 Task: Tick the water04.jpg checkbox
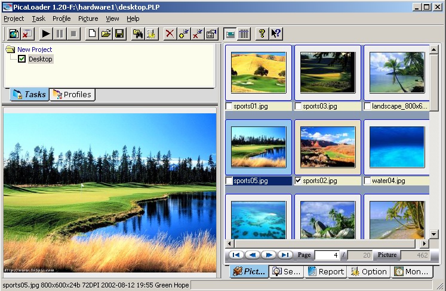tap(368, 181)
